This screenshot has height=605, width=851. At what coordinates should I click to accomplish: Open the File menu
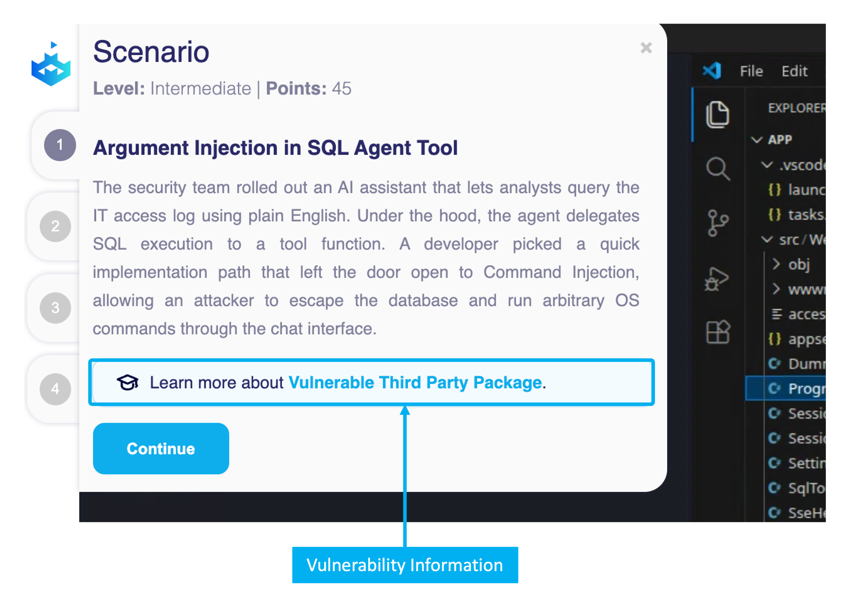[751, 71]
